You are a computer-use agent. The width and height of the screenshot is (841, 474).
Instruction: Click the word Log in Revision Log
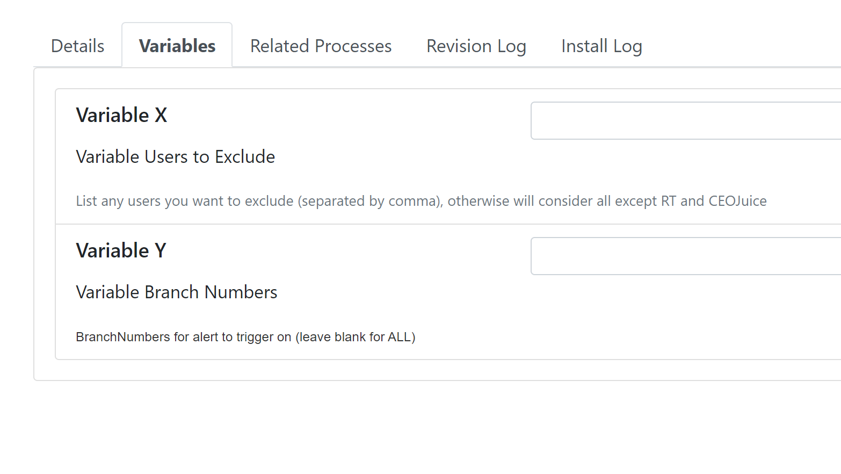512,47
